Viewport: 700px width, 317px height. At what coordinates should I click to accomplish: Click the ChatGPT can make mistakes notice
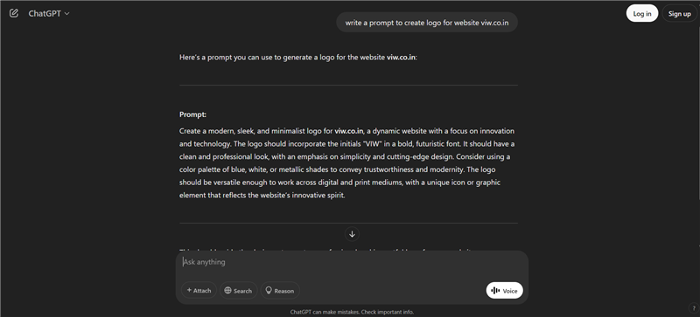[x=352, y=312]
